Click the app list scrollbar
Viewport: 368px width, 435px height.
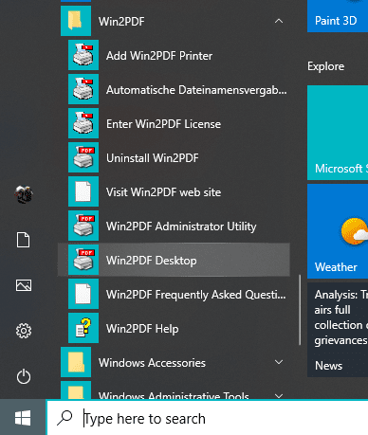pyautogui.click(x=300, y=310)
